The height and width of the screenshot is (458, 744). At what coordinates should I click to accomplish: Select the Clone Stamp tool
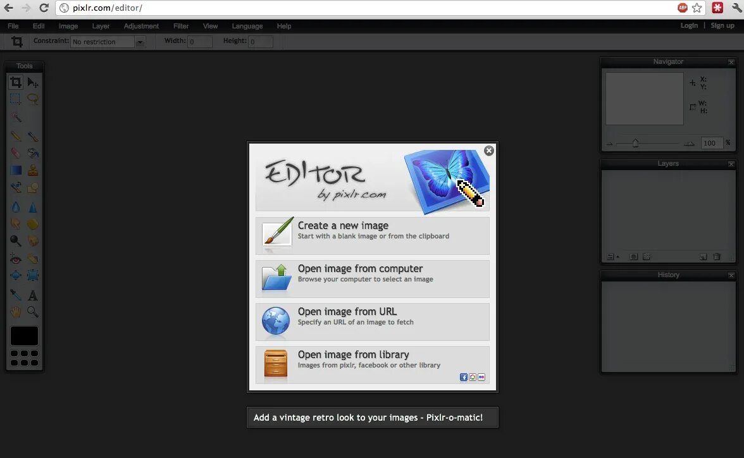click(33, 170)
